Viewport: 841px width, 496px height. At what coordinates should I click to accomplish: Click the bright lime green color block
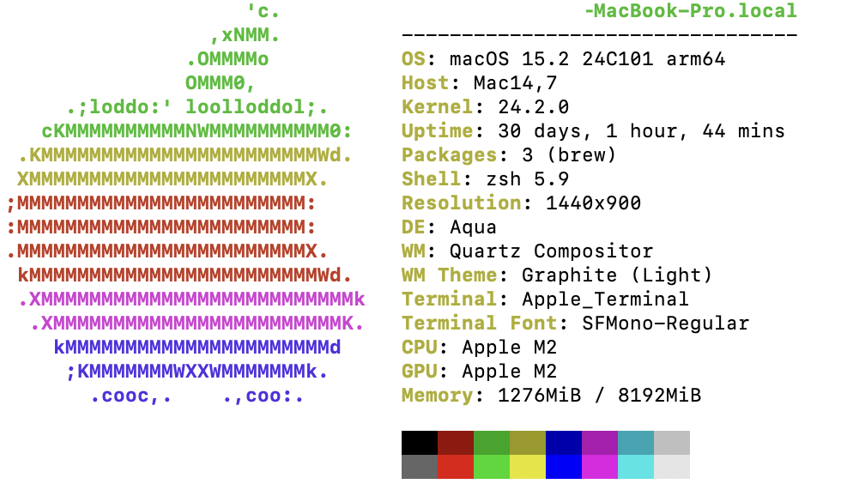491,467
